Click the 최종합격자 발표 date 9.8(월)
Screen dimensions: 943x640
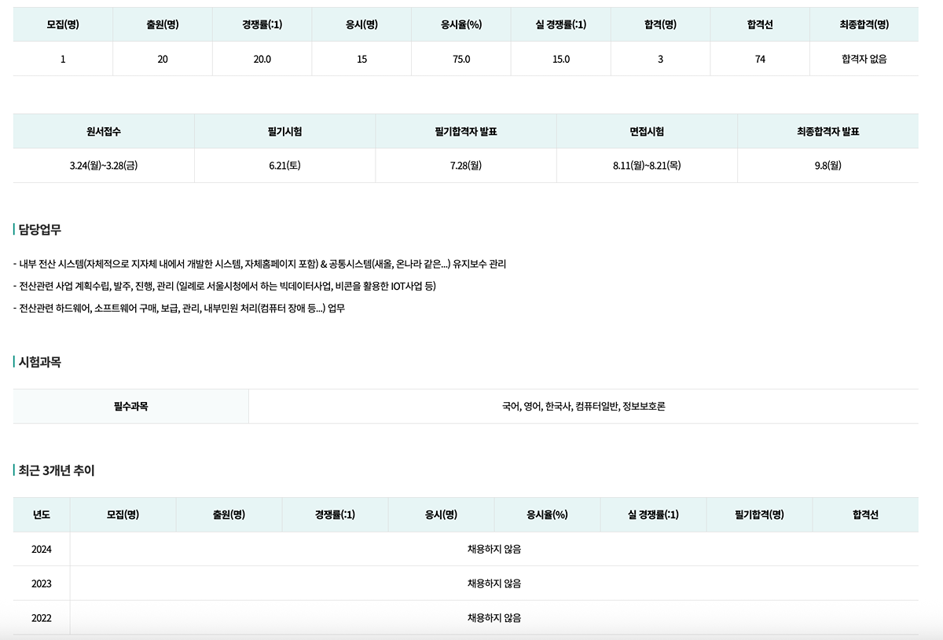click(827, 166)
